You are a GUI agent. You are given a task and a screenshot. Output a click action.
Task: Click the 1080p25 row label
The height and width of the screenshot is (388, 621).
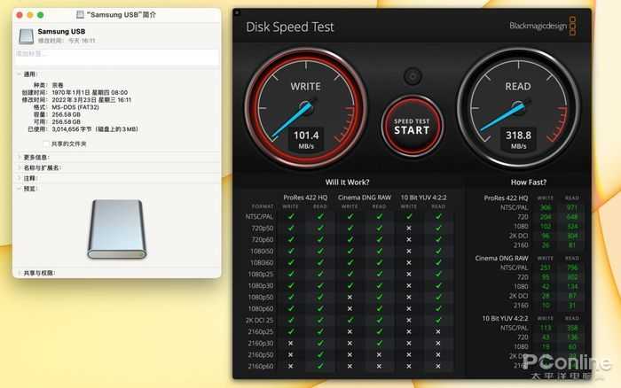pyautogui.click(x=261, y=274)
